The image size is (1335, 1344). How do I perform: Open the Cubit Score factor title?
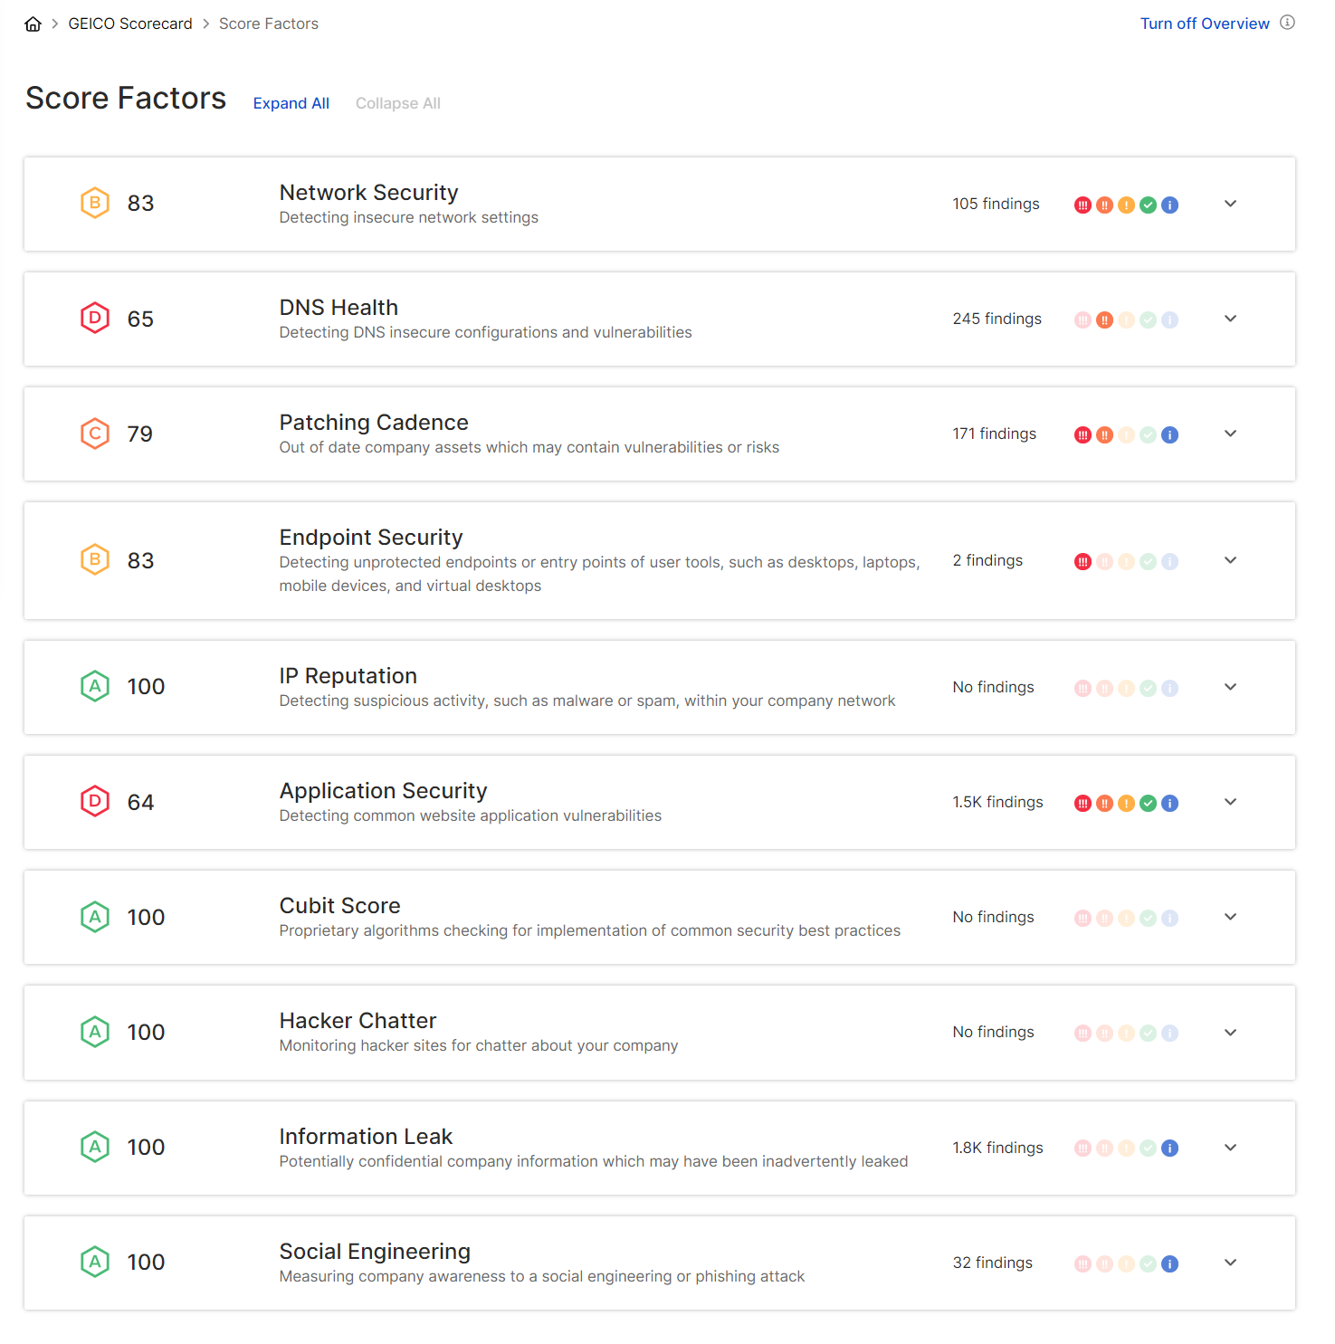point(339,906)
